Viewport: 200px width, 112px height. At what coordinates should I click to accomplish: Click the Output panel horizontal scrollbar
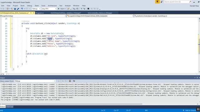pyautogui.click(x=72, y=104)
